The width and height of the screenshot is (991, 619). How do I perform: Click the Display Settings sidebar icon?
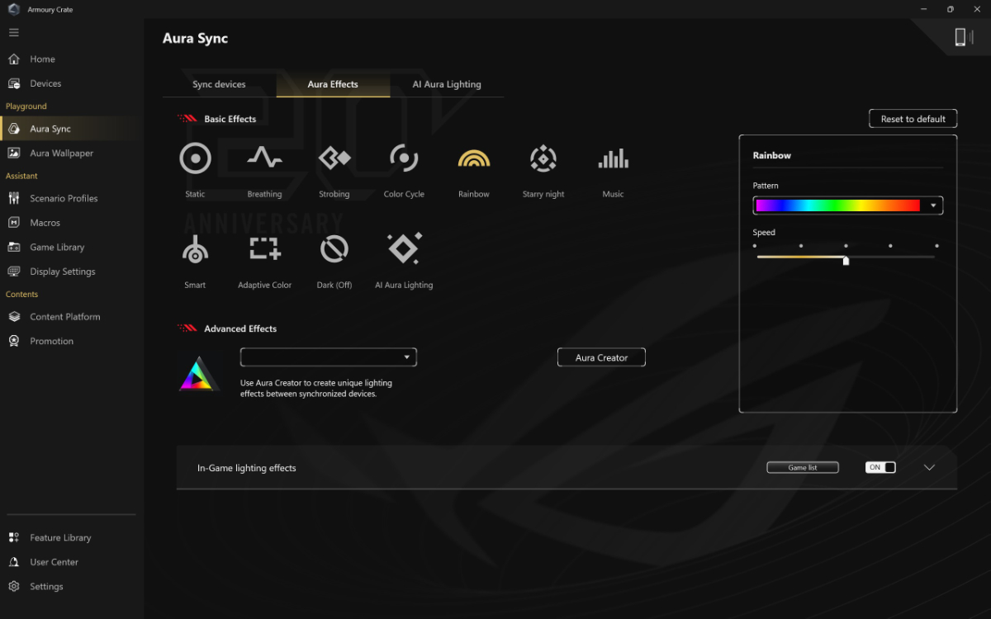click(x=14, y=272)
